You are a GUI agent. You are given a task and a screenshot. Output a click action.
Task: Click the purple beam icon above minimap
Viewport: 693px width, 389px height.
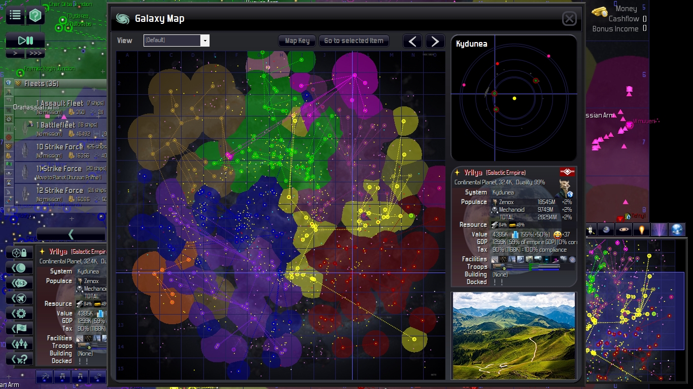click(x=659, y=230)
